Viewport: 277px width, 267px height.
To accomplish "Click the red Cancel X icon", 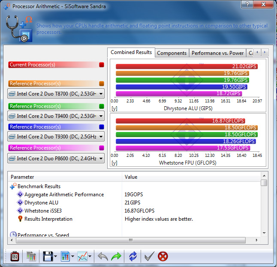I will 163,256.
